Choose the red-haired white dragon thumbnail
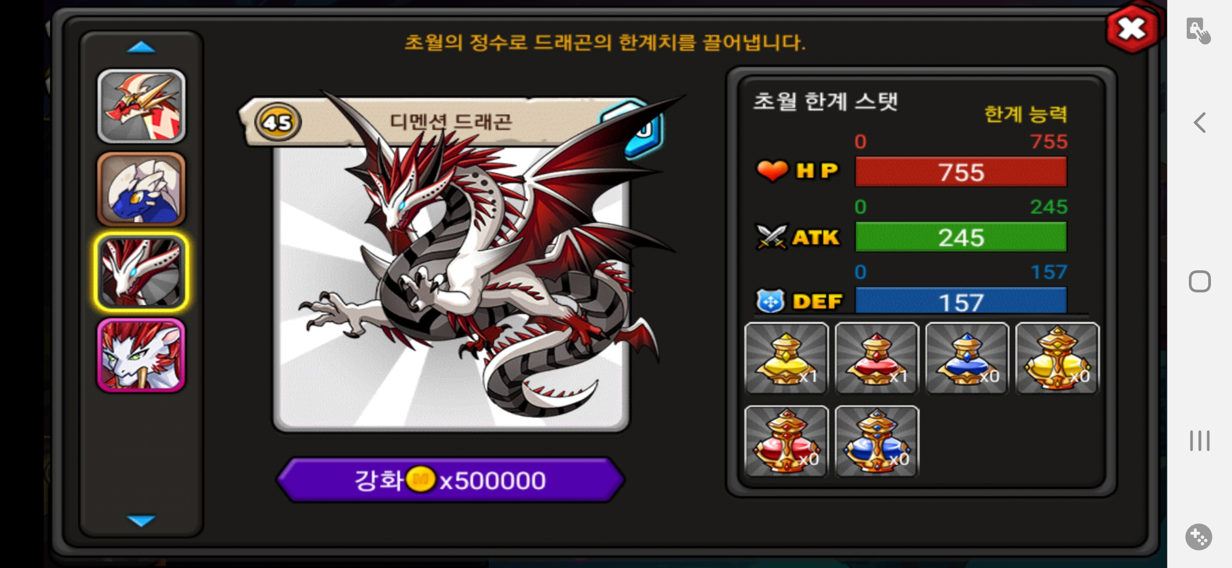Screen dimensions: 1232x568 pyautogui.click(x=141, y=356)
